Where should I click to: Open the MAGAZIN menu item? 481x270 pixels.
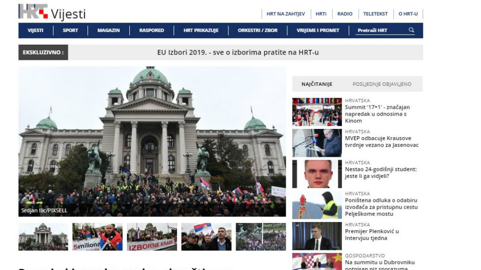[x=109, y=30]
